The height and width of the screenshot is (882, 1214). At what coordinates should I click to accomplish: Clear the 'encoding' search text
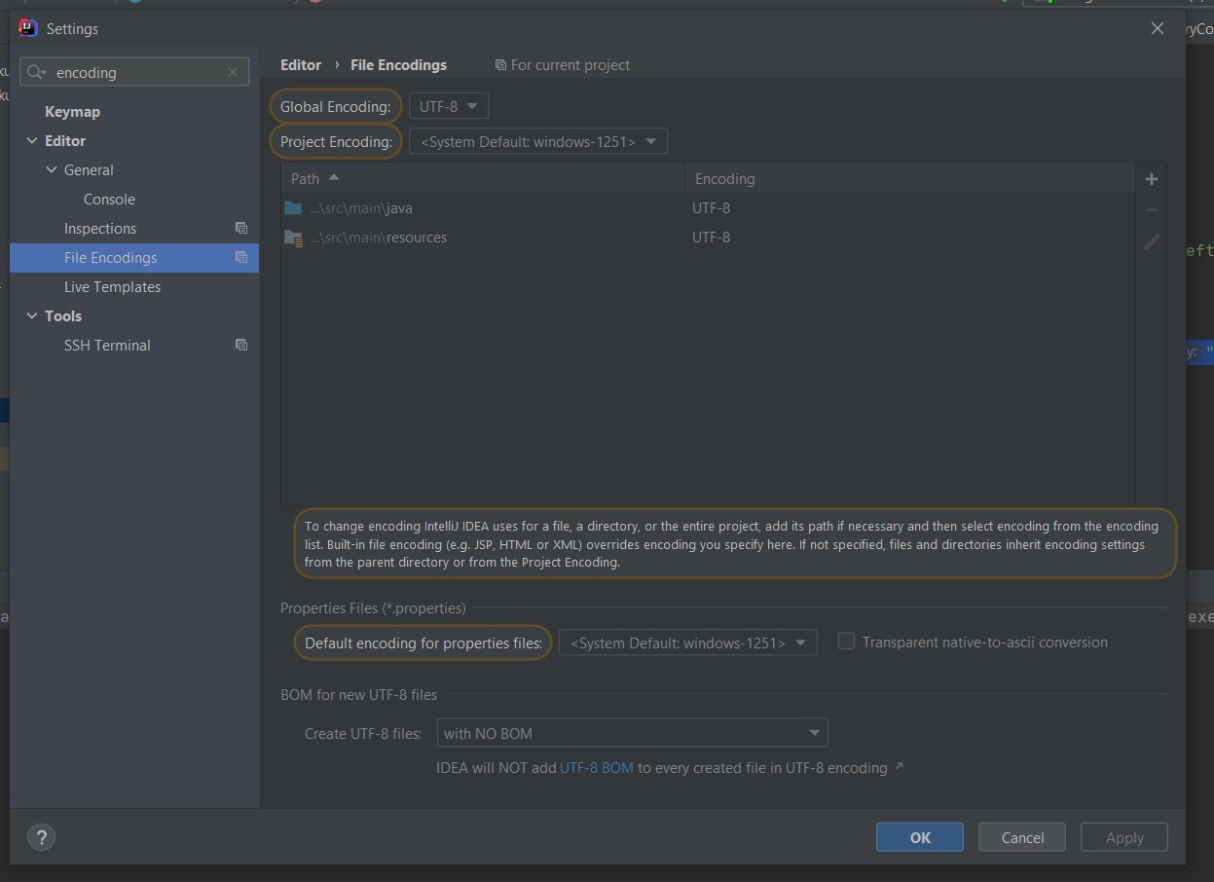point(233,72)
